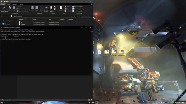Open the Recycle Bin desktop icon
The image size is (186, 104).
click(180, 93)
